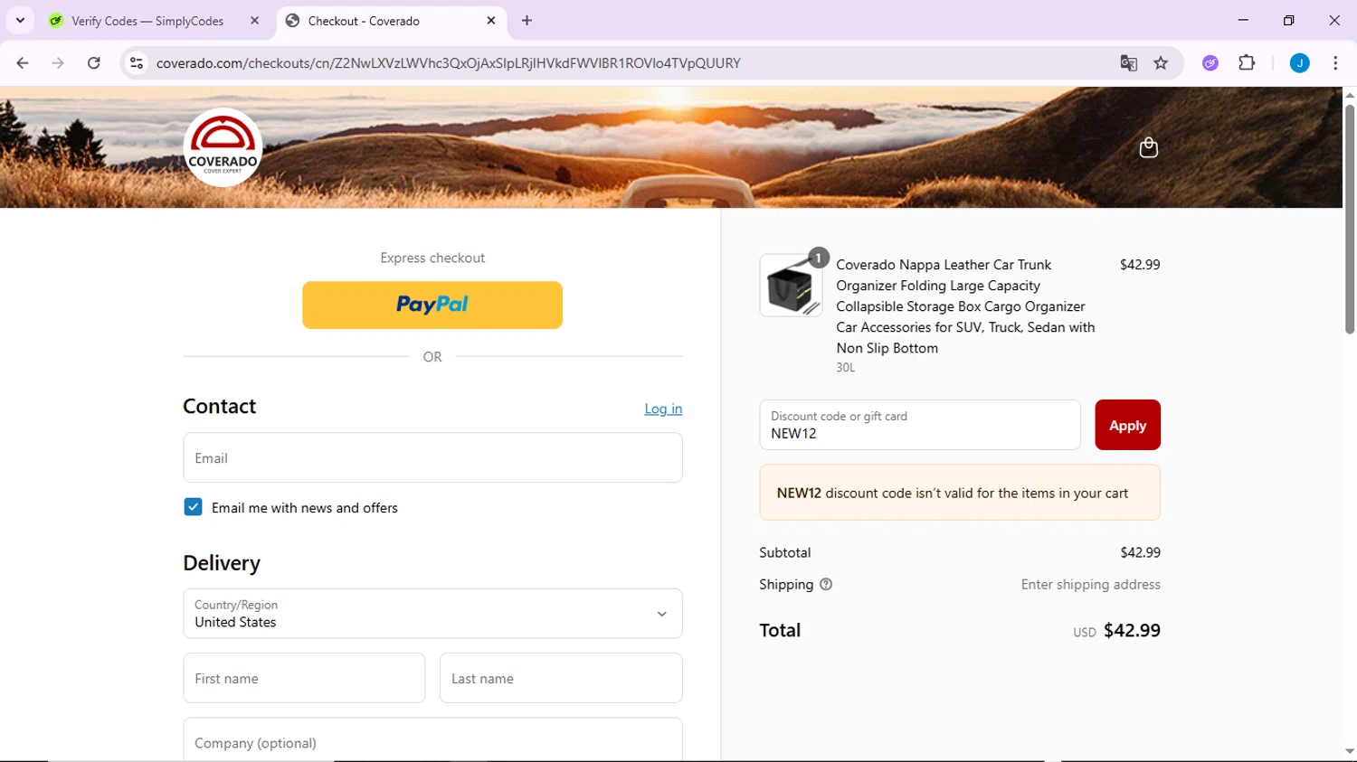Switch to Verify Codes — SimplyCodes tab
The image size is (1357, 762).
point(156,21)
